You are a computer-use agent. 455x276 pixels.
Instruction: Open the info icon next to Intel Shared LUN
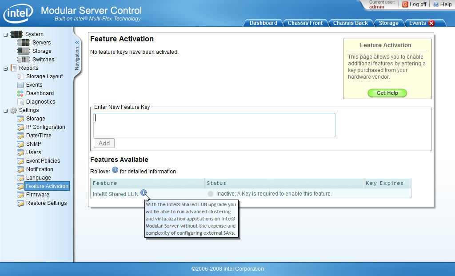click(144, 192)
